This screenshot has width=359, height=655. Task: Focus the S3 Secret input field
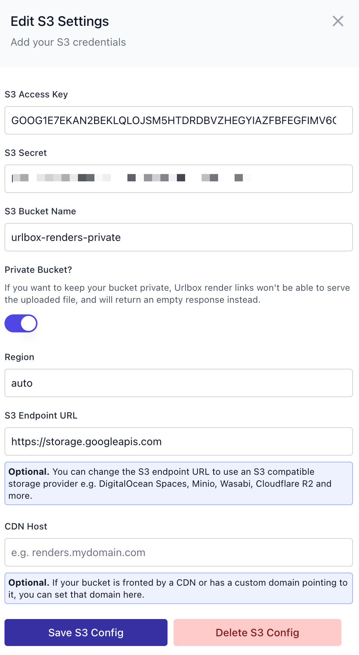[x=178, y=179]
